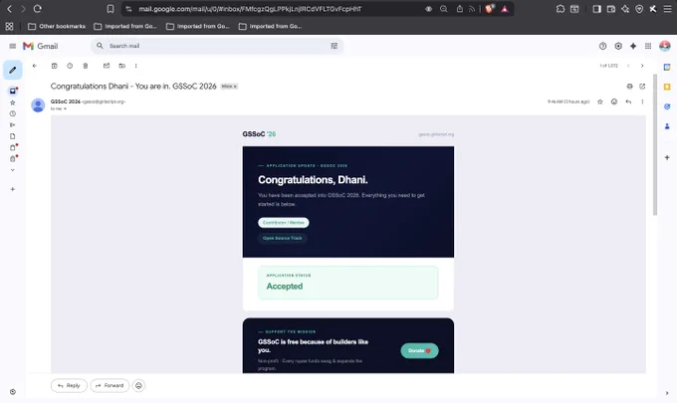Remove the Inbox label from the subject
Screen dimensions: 677x403
[x=235, y=87]
